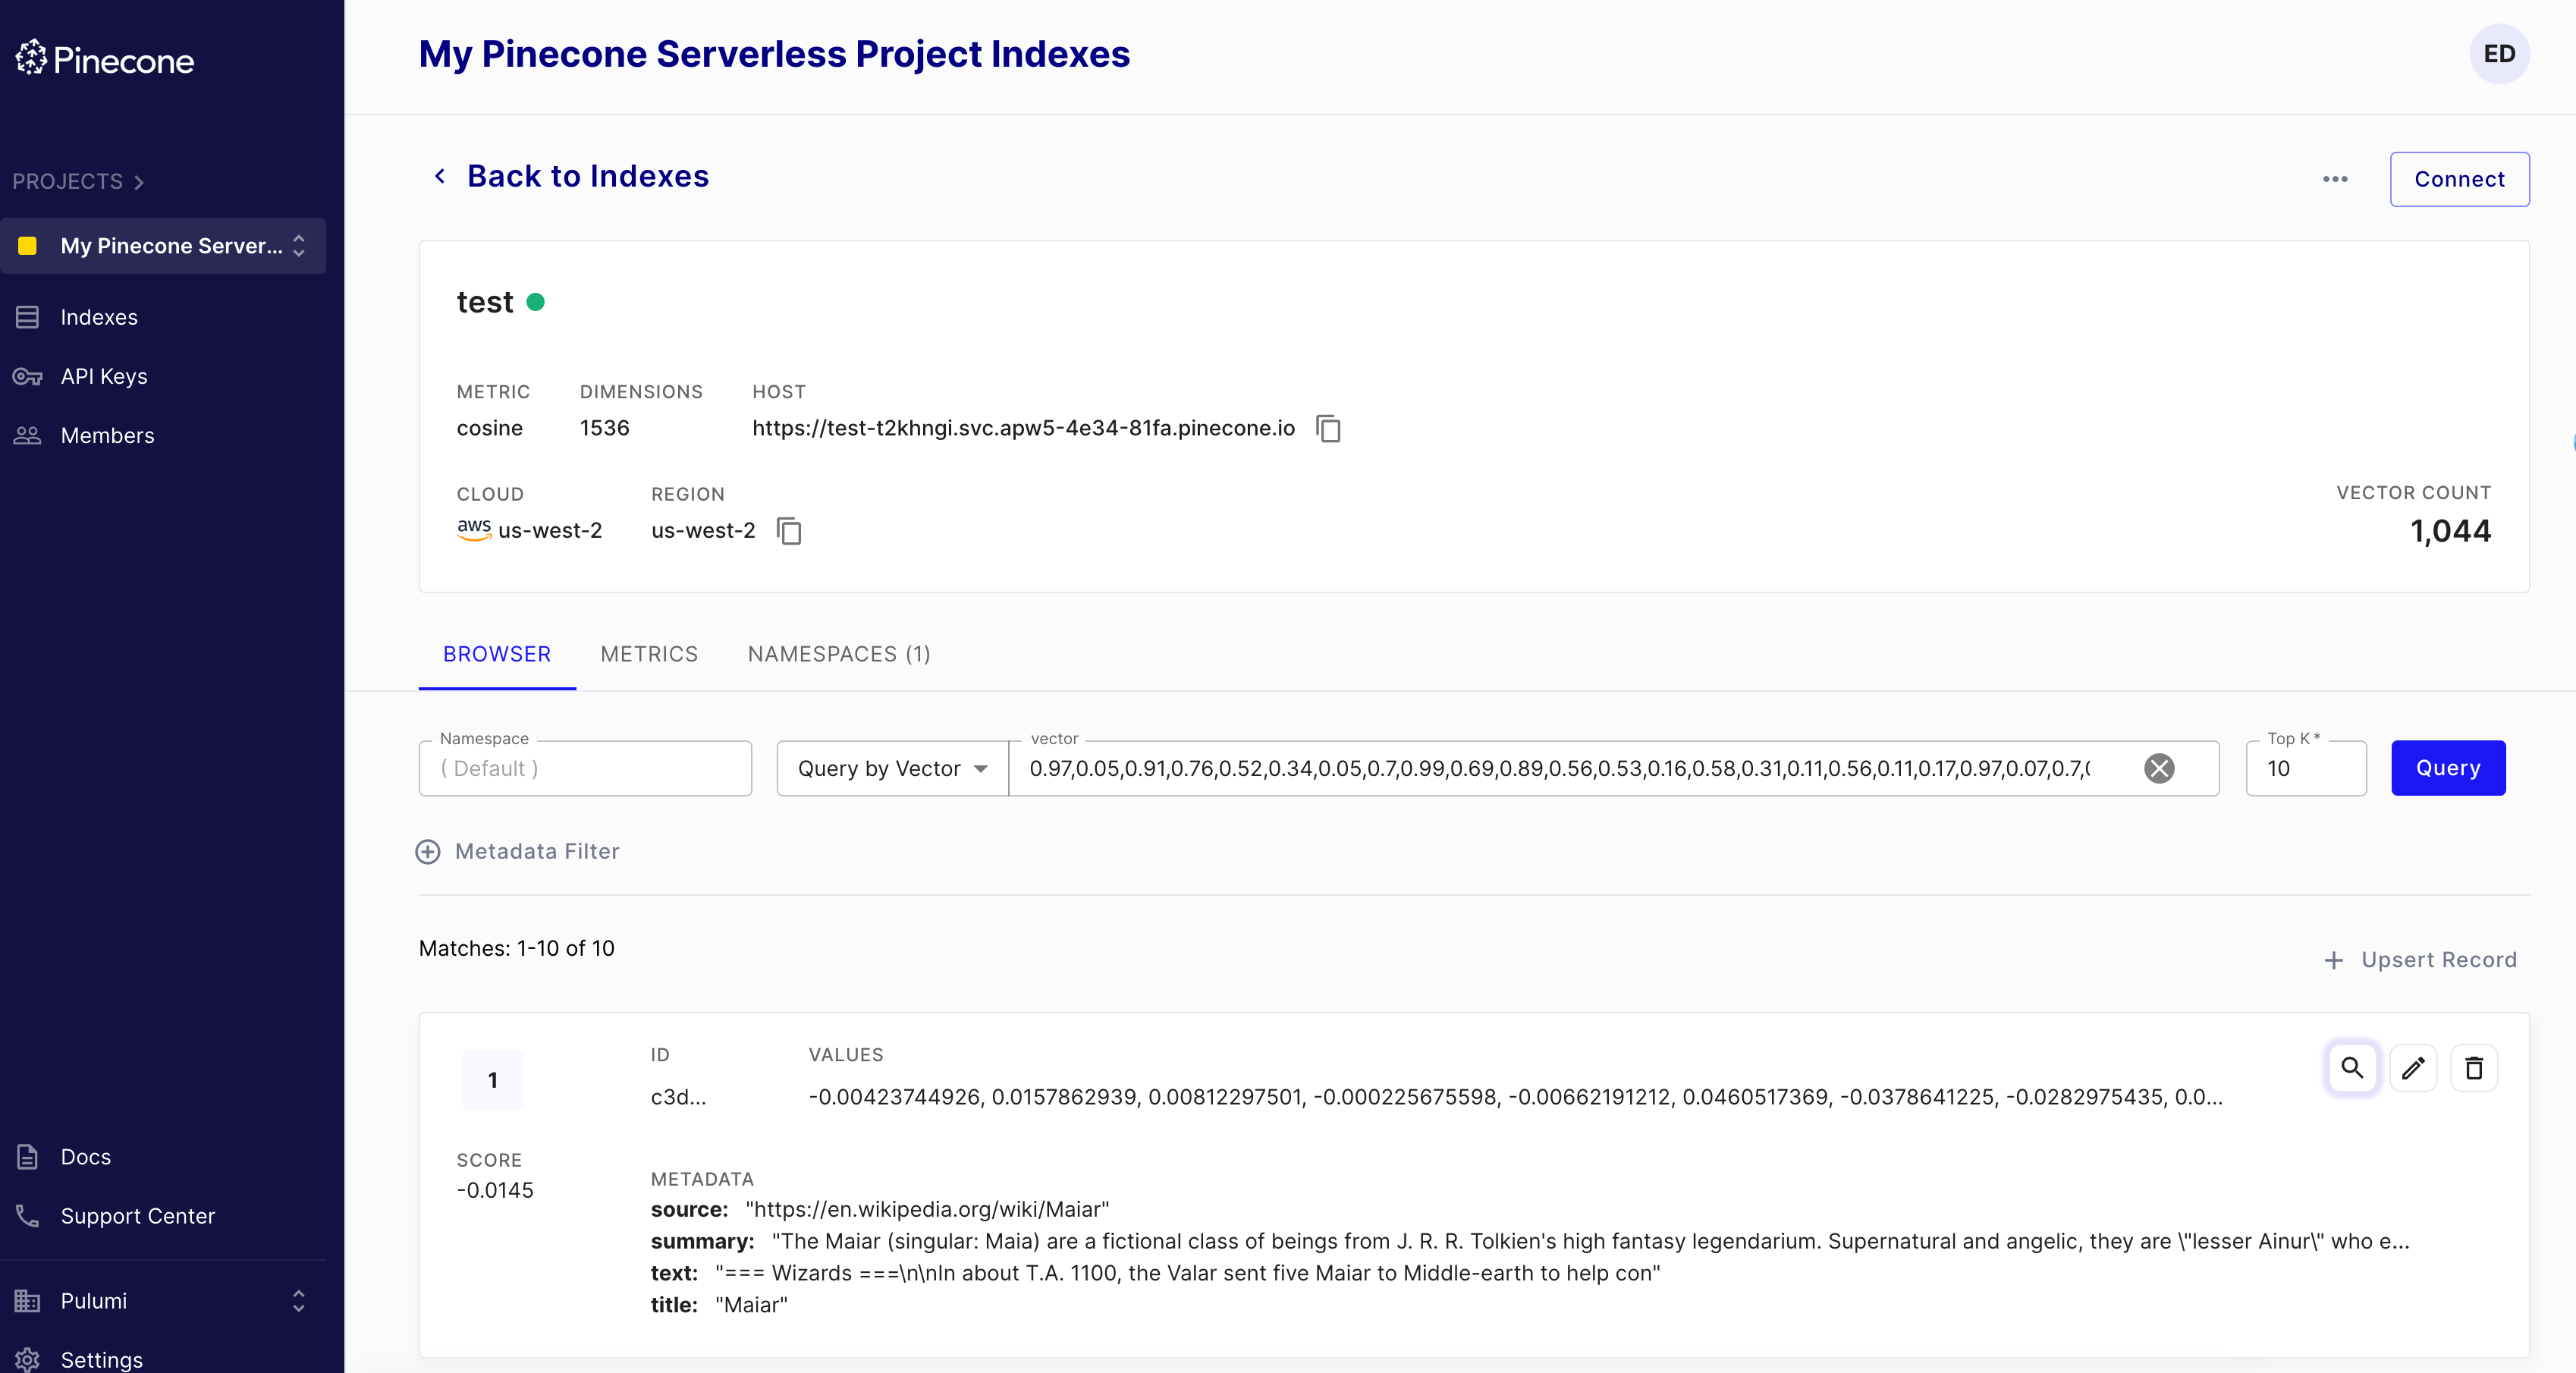Click Back to Indexes link
This screenshot has width=2576, height=1373.
coord(588,176)
